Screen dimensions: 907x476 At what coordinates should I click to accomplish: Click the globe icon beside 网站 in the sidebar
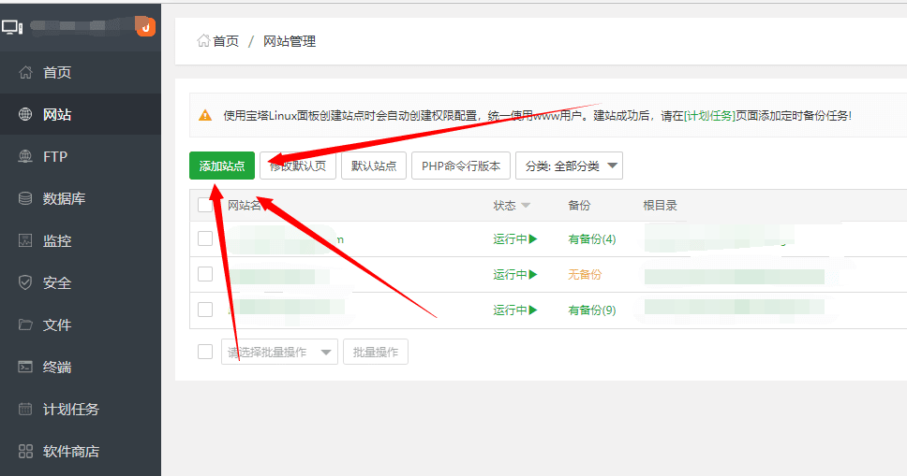25,114
